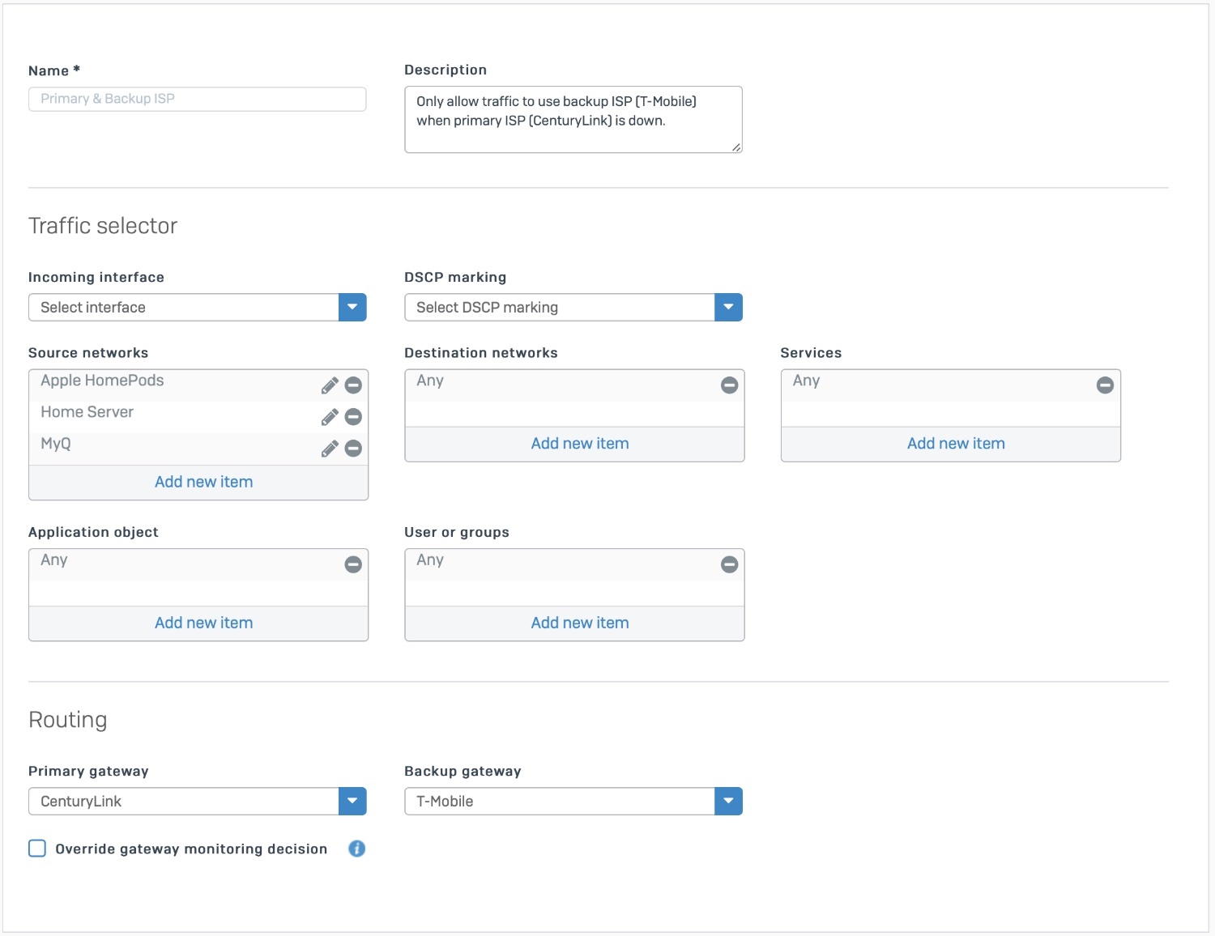Grab the Description textarea resize handle

pos(736,147)
